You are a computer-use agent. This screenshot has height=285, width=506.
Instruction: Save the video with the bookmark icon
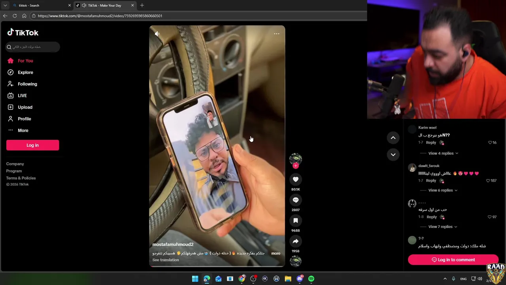point(296,220)
